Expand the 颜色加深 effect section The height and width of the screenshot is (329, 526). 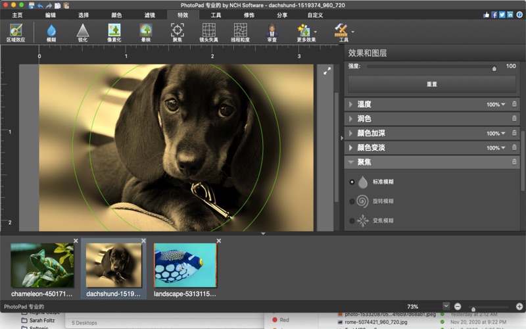(x=351, y=134)
